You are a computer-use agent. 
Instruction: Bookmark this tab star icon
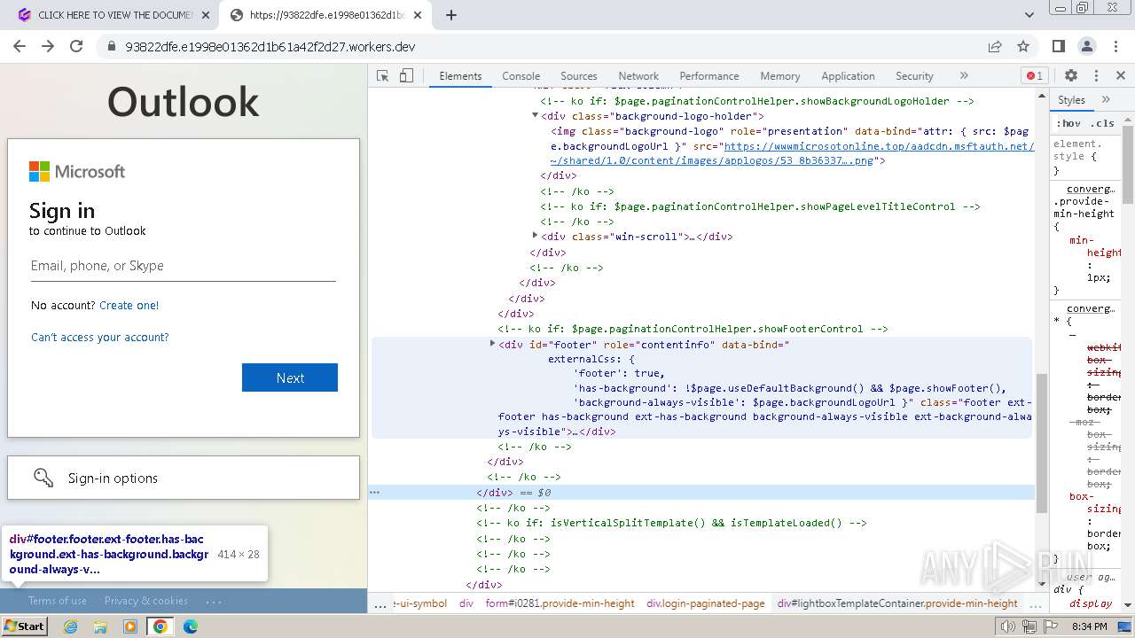click(x=1023, y=47)
